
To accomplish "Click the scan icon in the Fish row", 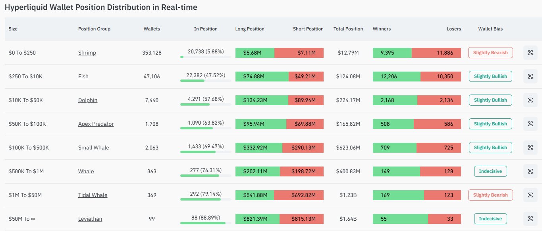I will click(x=530, y=76).
